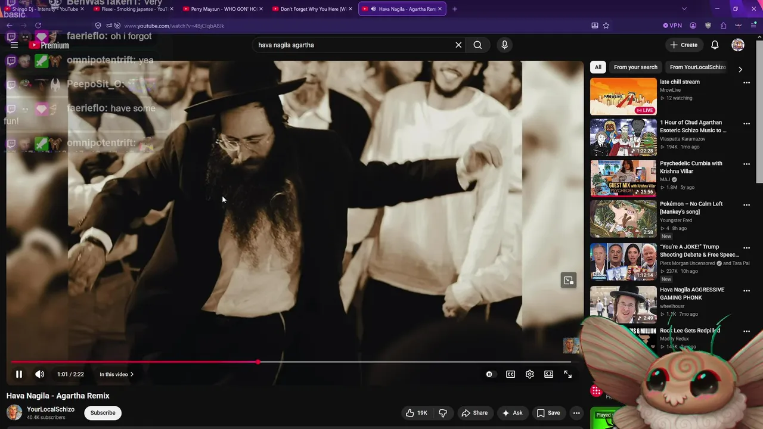Open options for 'Rock Lee Gets Redpilled'
Screen dimensions: 763x429
(x=746, y=331)
